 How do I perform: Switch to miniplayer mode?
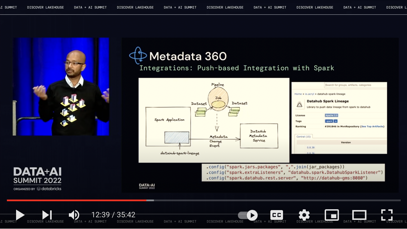click(332, 215)
